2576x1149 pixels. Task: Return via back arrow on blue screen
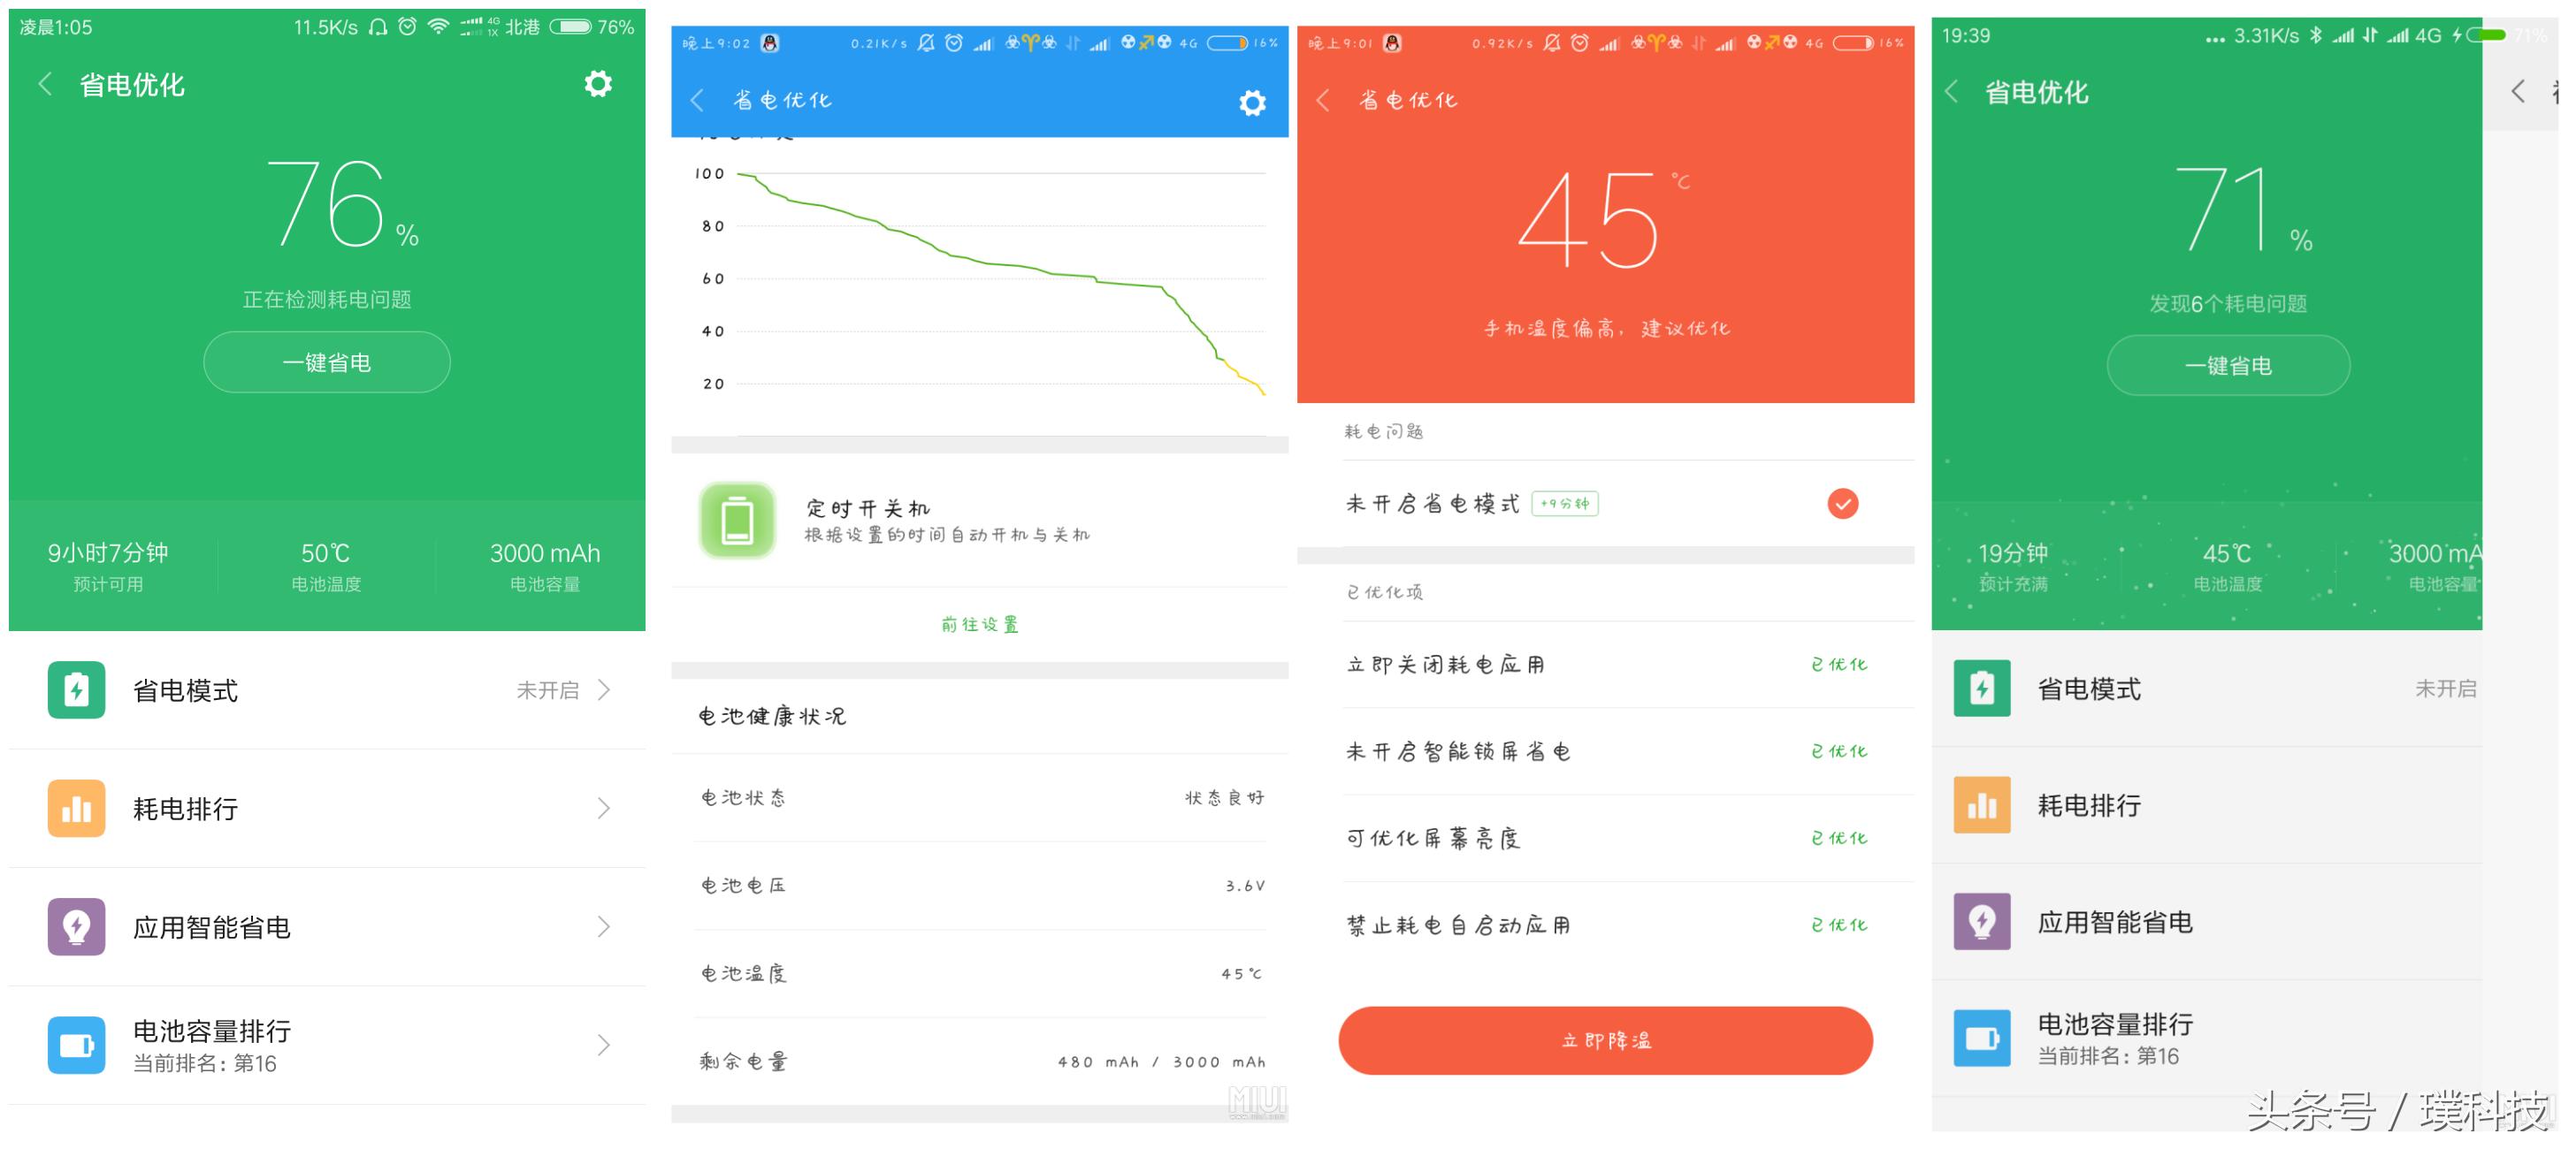(x=697, y=100)
